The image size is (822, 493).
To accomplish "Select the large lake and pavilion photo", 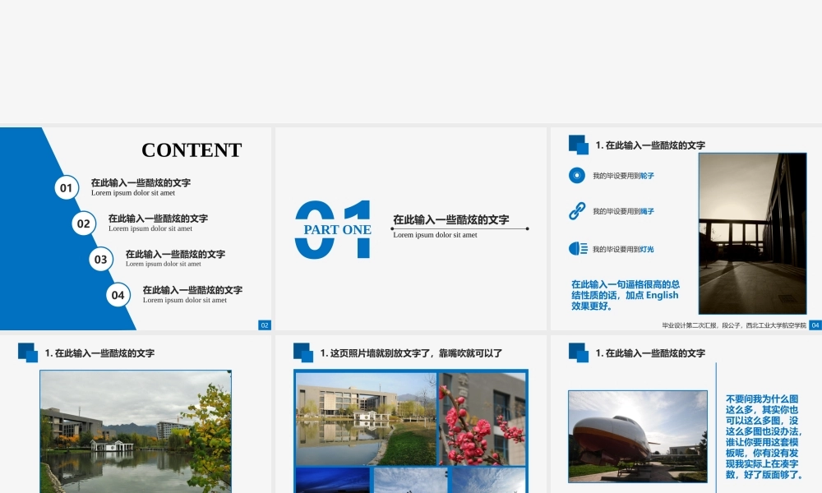I will 135,431.
